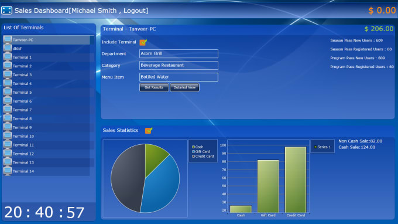
Task: Click the $ 206.00 terminal total
Action: pyautogui.click(x=379, y=29)
